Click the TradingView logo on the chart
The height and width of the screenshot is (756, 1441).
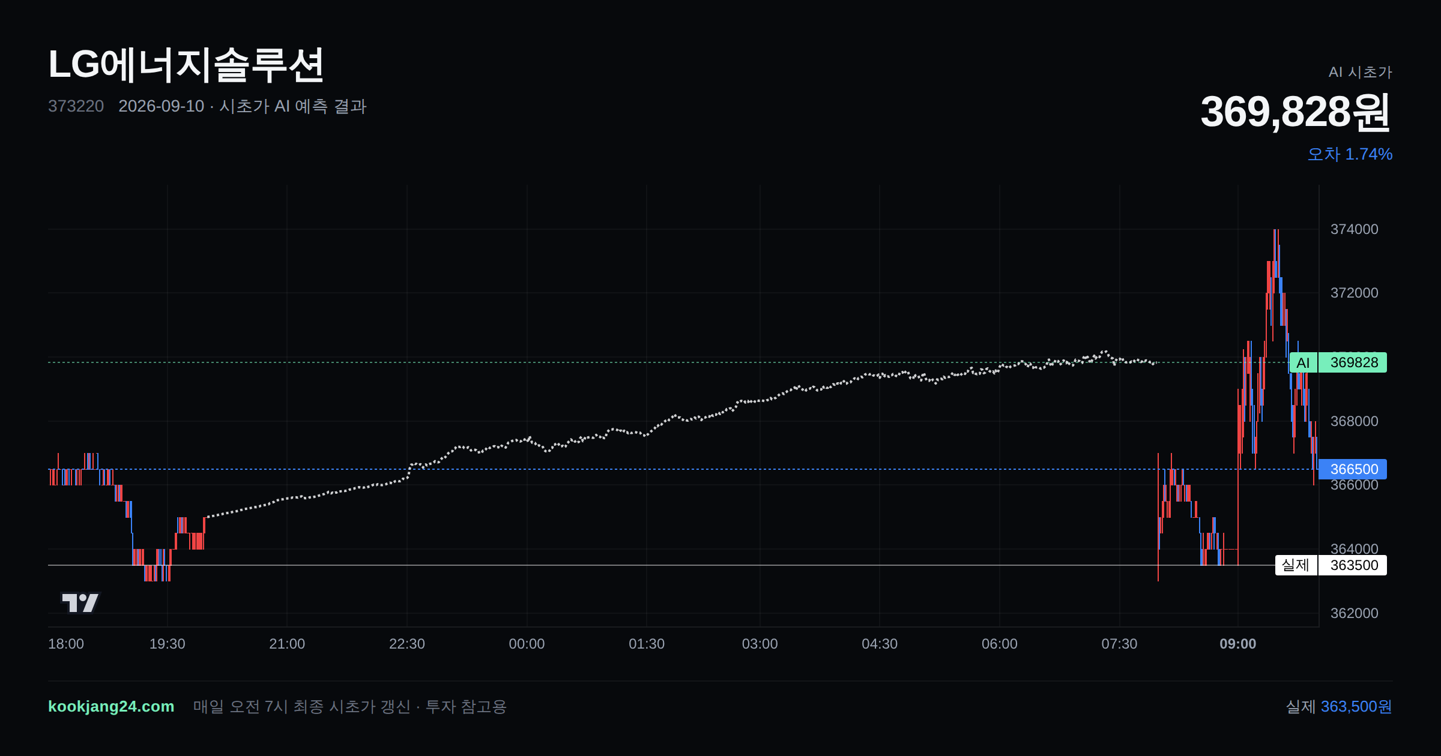[80, 602]
